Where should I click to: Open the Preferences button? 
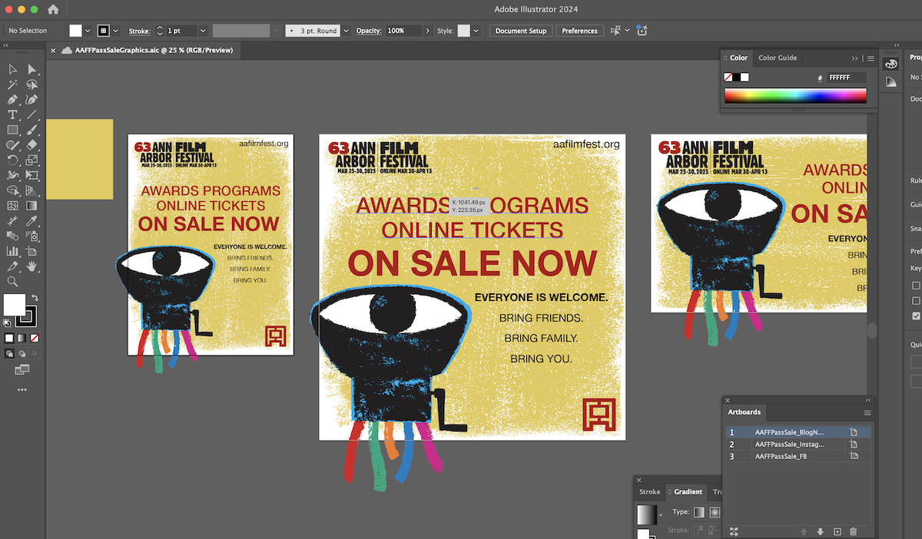click(x=579, y=31)
